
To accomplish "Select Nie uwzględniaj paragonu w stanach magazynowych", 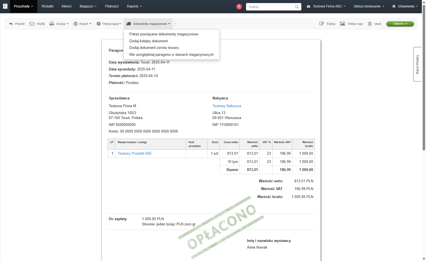I will click(x=171, y=55).
